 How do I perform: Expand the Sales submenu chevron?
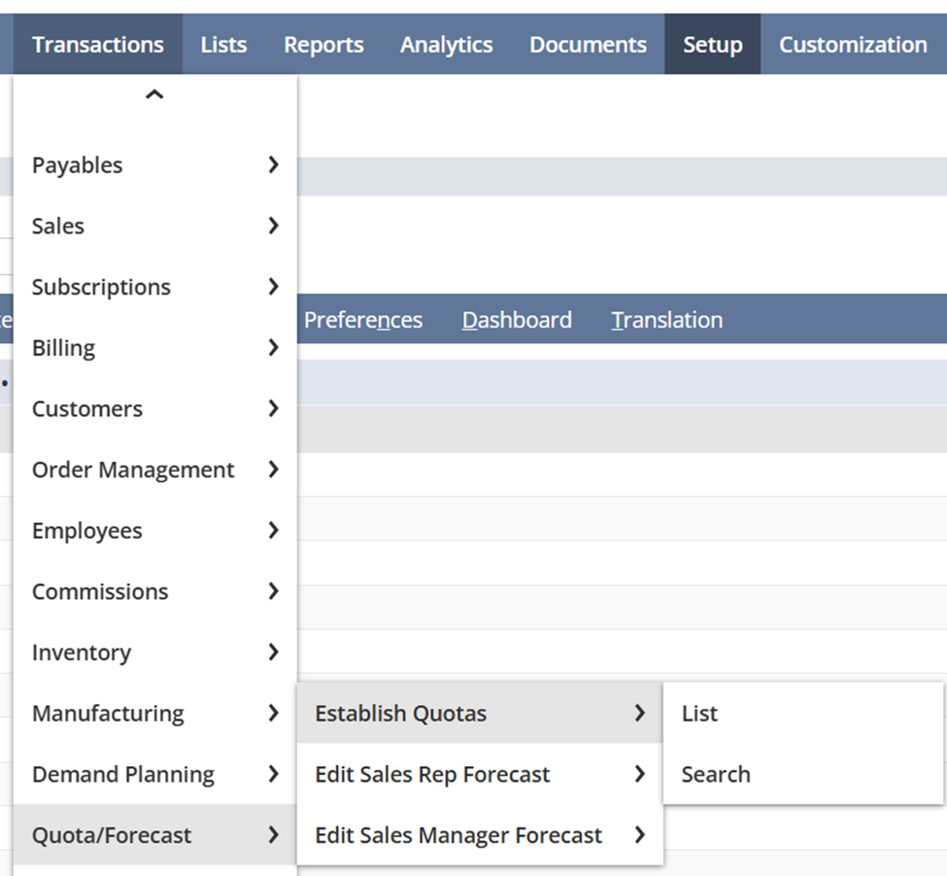[273, 226]
